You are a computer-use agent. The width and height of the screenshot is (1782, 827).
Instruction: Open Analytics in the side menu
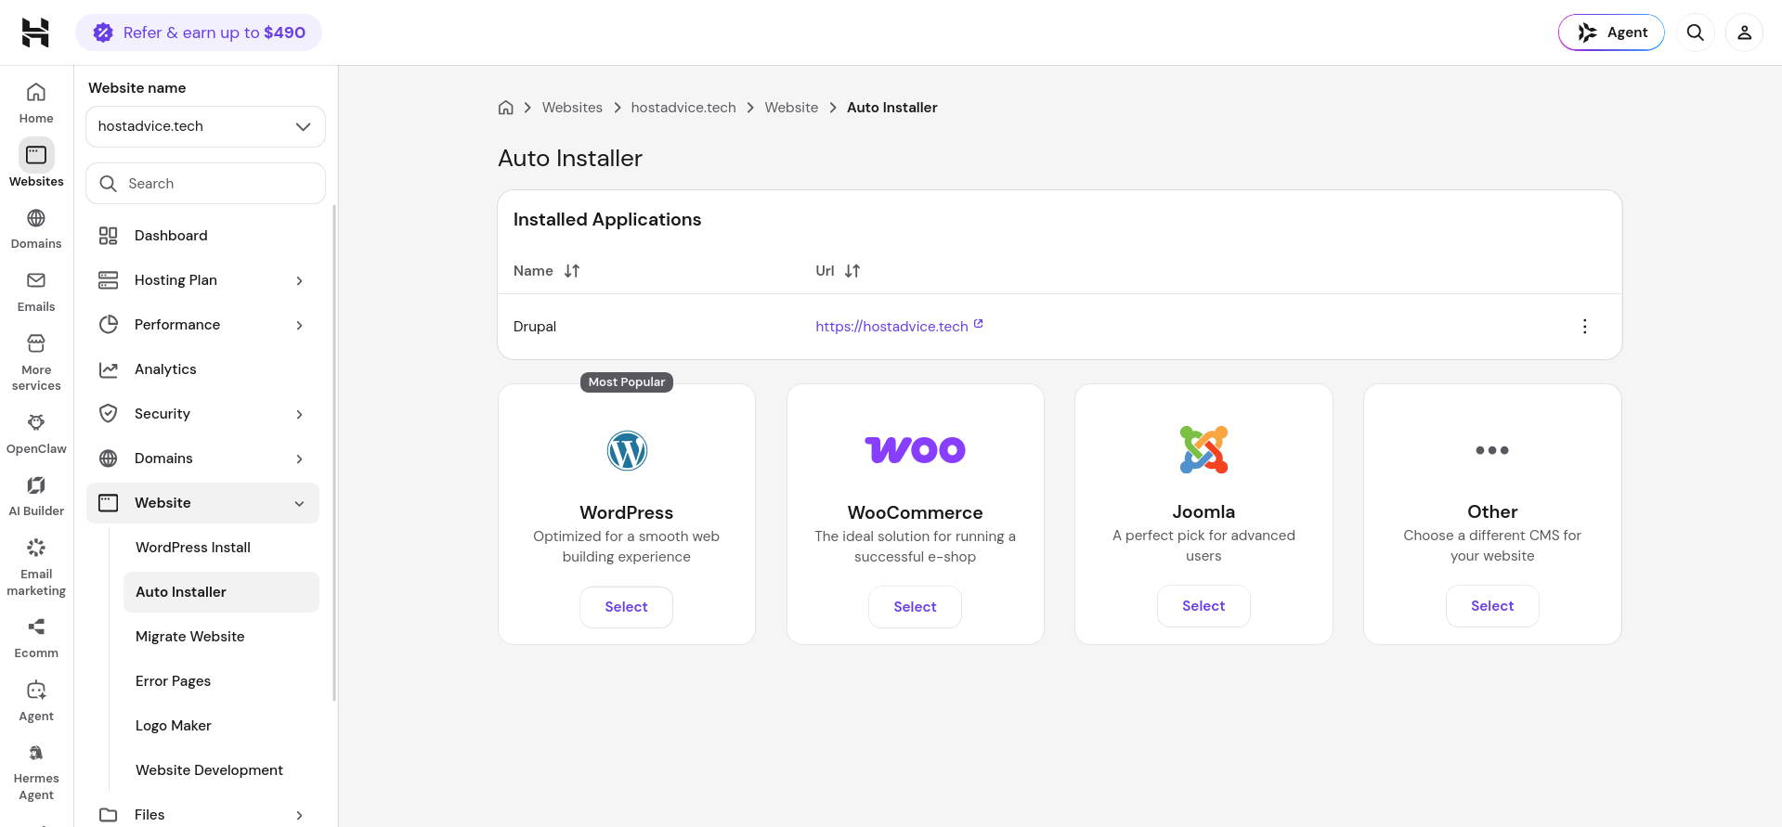[202, 369]
